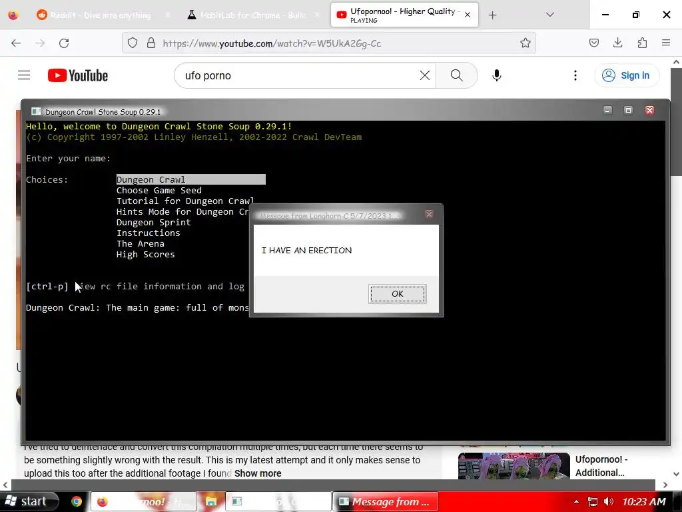682x512 pixels.
Task: Select Dungeon Sprint menu entry
Action: [x=153, y=223]
